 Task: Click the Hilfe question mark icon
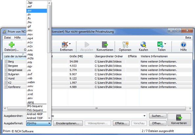(184, 45)
